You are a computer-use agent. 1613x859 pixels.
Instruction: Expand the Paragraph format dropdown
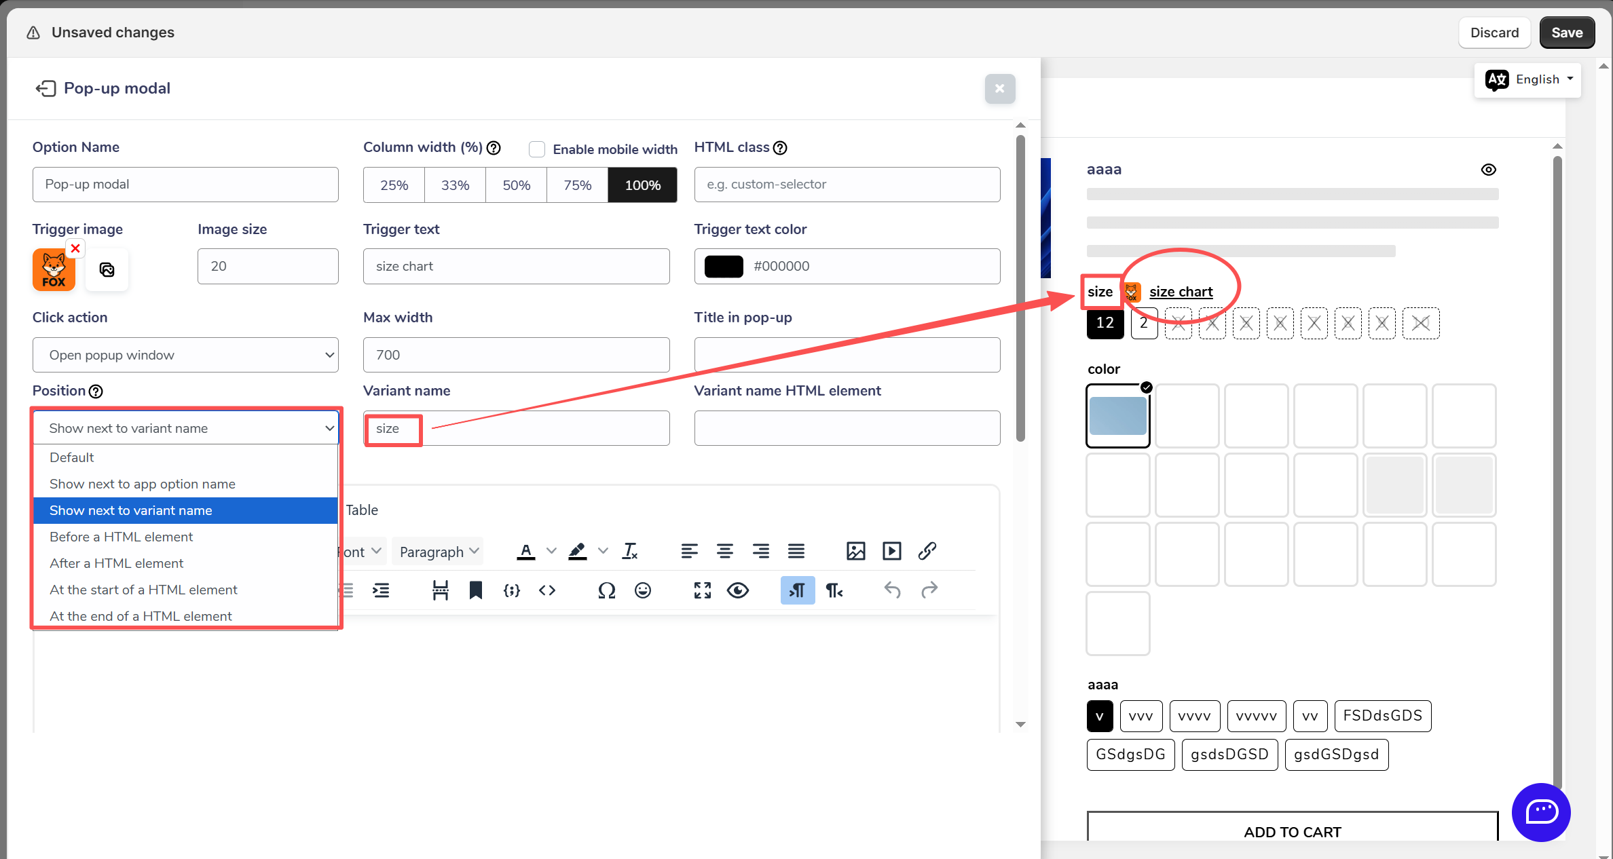(x=438, y=552)
